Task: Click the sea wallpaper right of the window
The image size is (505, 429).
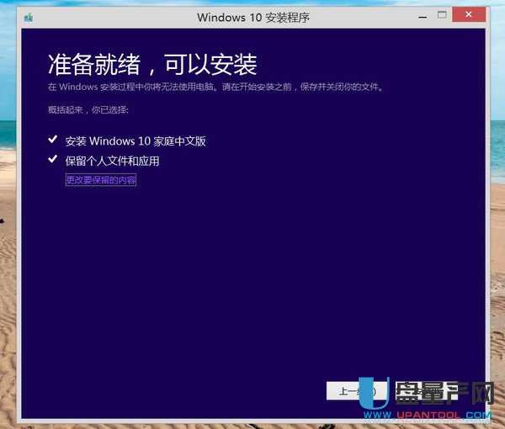Action: (497, 126)
